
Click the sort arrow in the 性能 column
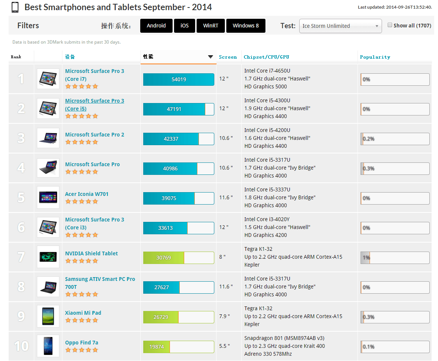coord(211,57)
